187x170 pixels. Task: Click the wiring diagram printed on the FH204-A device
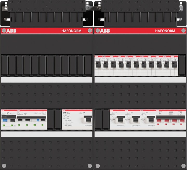coord(68,123)
